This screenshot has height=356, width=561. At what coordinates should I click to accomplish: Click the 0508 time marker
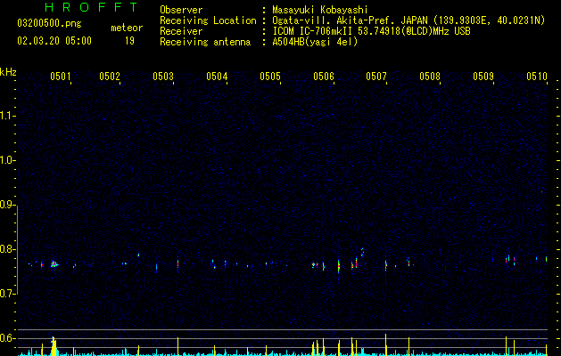click(430, 77)
